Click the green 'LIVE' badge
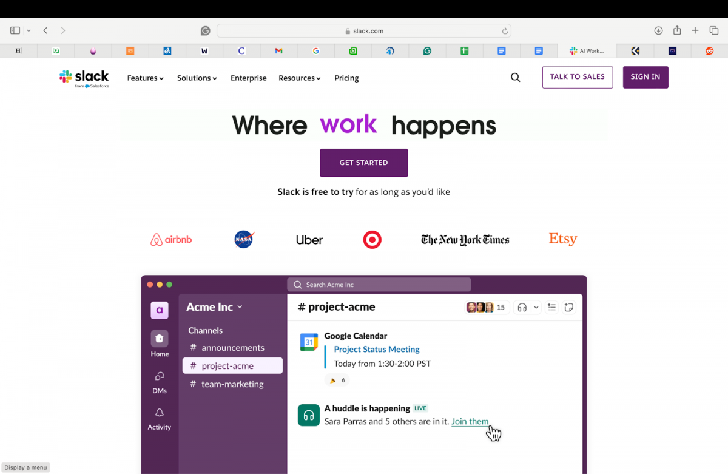Screen dimensions: 728x474 click(x=420, y=408)
